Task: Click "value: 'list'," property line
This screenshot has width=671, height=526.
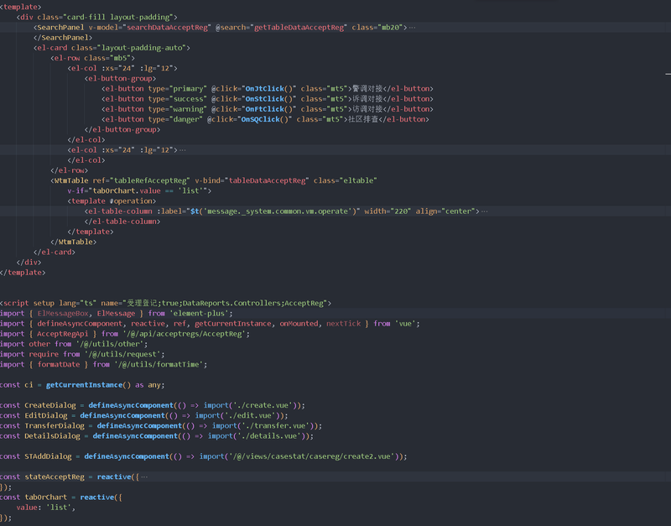Action: (46, 508)
